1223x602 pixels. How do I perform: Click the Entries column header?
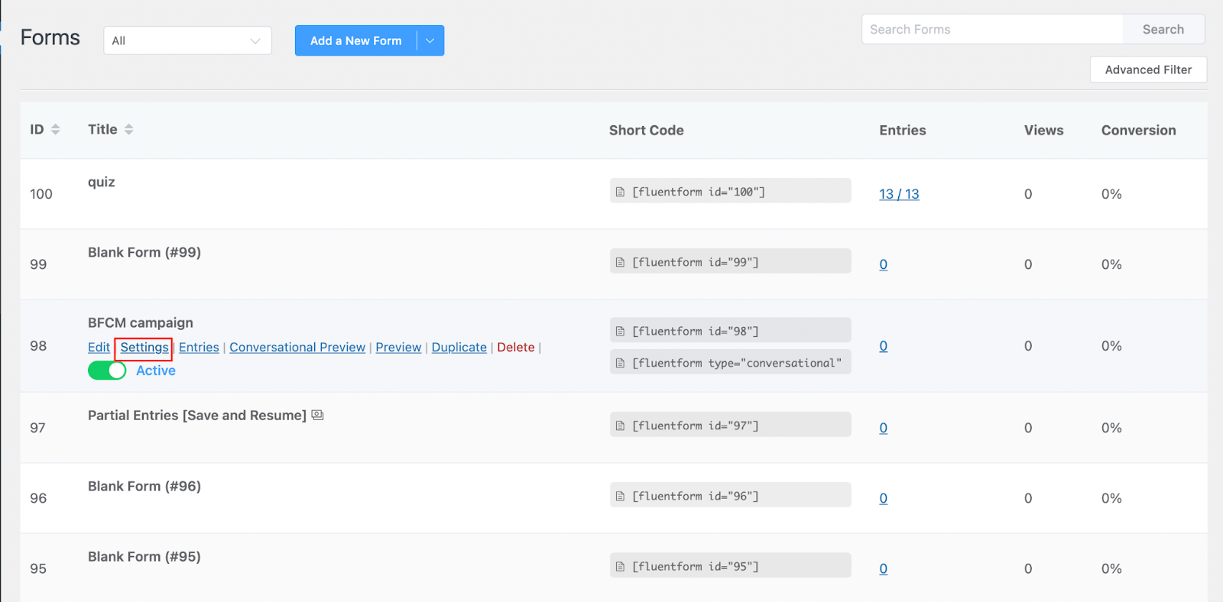pyautogui.click(x=903, y=130)
